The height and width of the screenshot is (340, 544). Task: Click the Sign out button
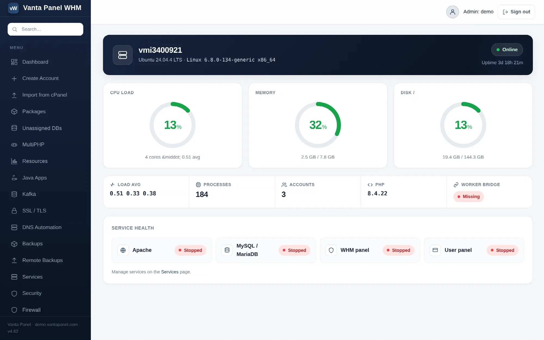point(516,12)
